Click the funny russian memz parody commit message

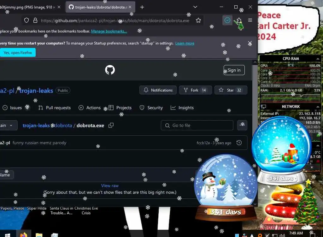(x=39, y=143)
